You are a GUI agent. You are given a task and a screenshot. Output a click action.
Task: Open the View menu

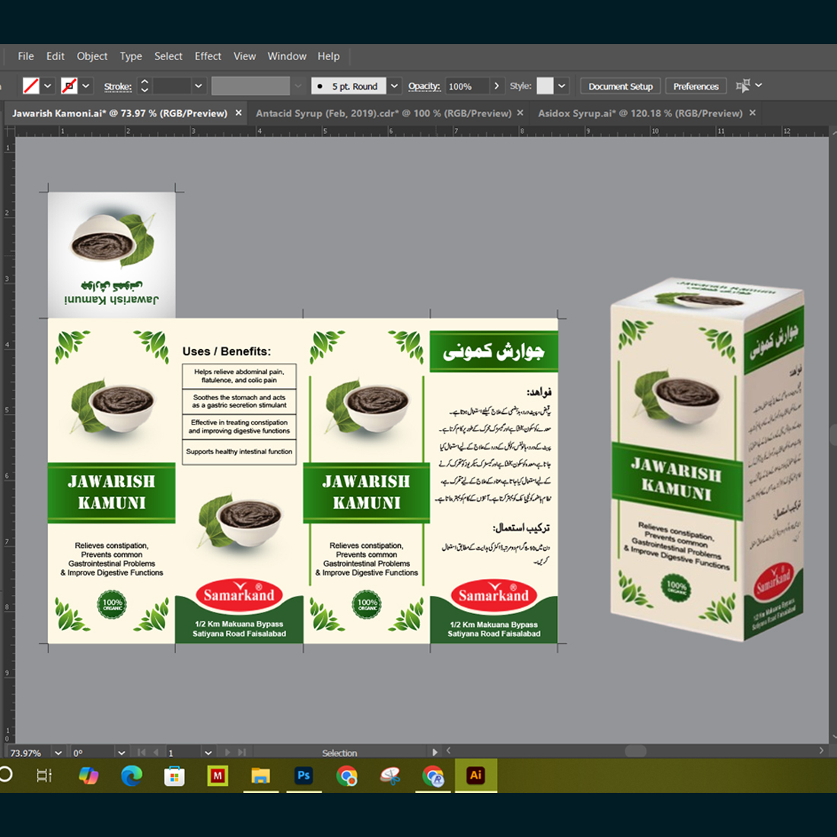click(244, 56)
